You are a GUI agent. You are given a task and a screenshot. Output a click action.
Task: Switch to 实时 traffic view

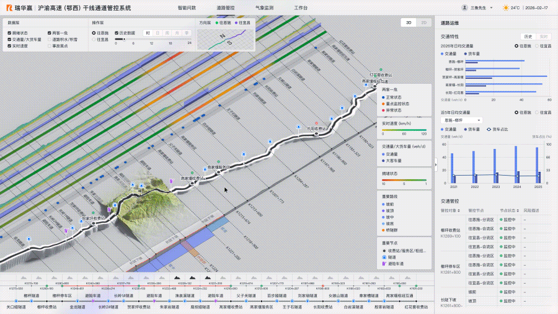(544, 37)
